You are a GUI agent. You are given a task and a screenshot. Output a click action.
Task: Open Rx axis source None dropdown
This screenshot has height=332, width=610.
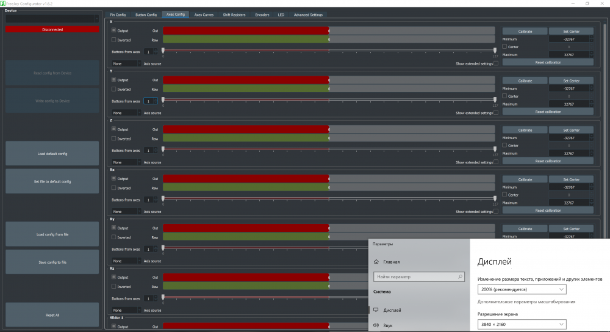click(126, 212)
